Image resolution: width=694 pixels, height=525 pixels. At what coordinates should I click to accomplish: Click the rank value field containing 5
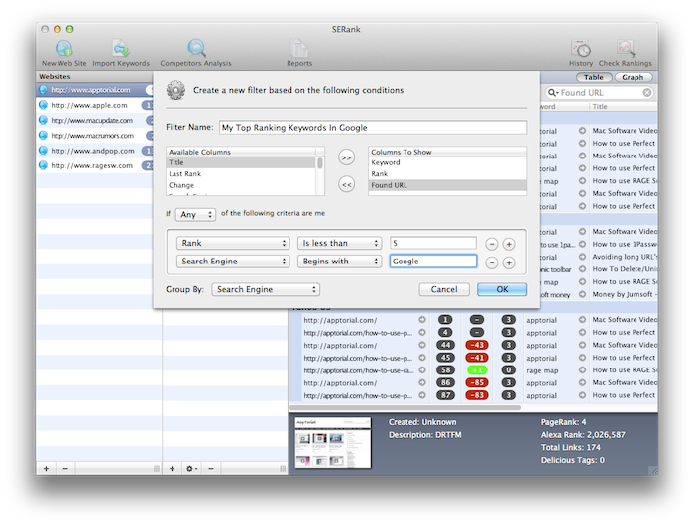coord(433,243)
